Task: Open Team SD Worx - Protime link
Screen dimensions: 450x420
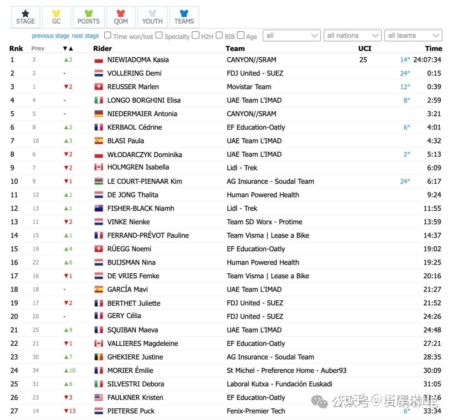Action: (x=264, y=222)
